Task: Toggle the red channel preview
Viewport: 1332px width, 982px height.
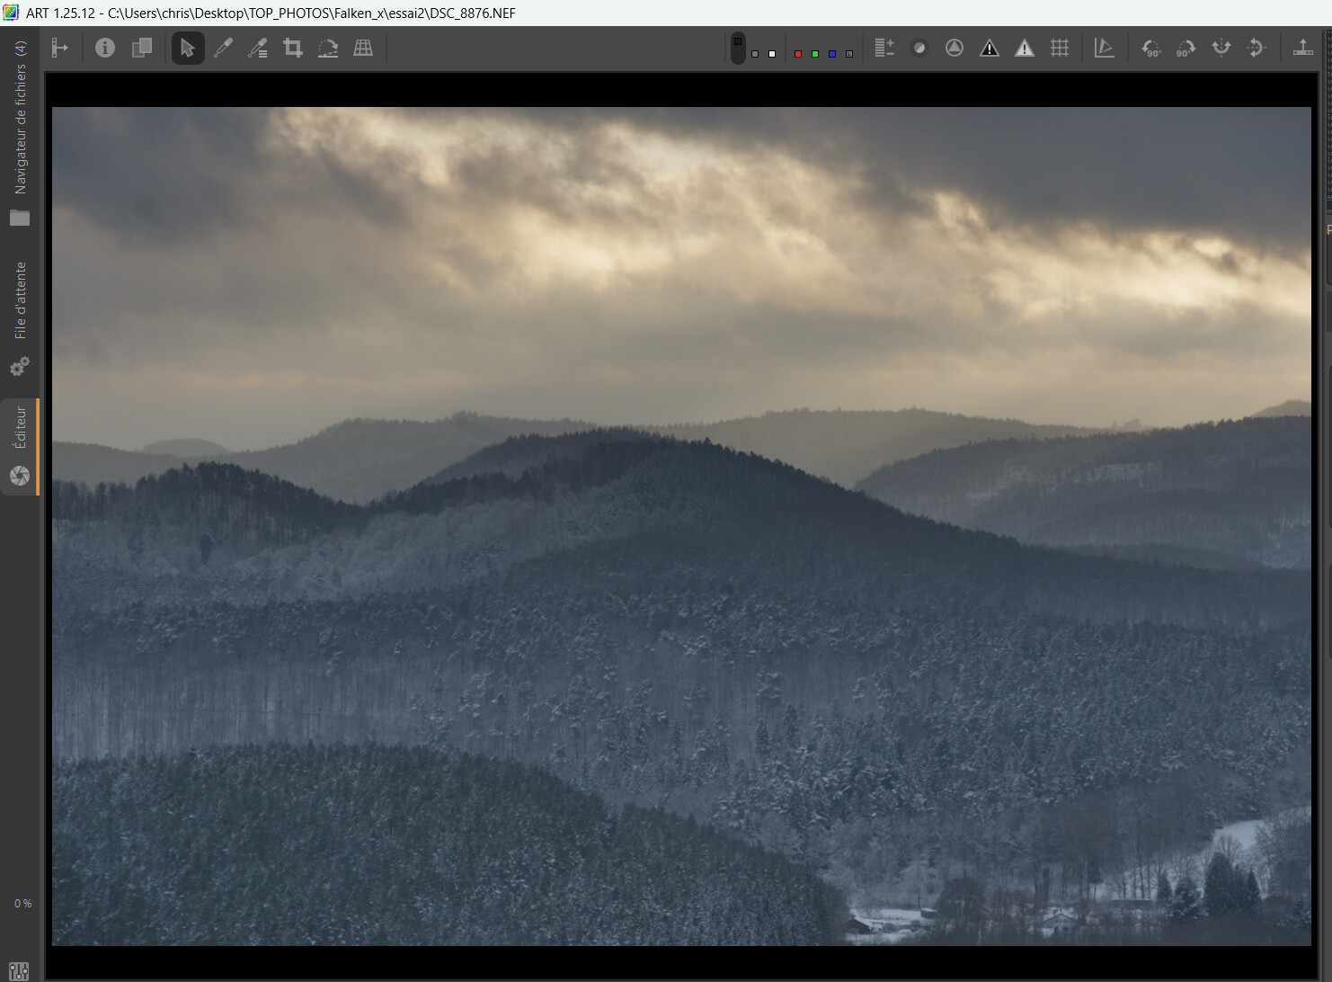Action: click(x=797, y=54)
